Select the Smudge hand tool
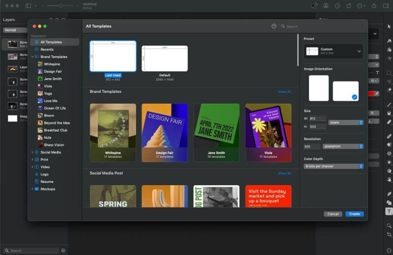 [389, 179]
